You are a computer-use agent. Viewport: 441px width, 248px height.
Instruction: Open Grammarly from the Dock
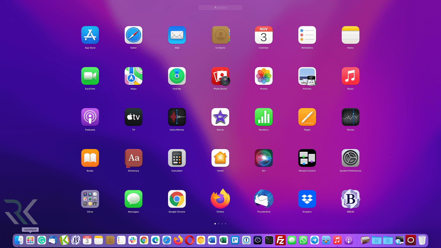[x=42, y=240]
